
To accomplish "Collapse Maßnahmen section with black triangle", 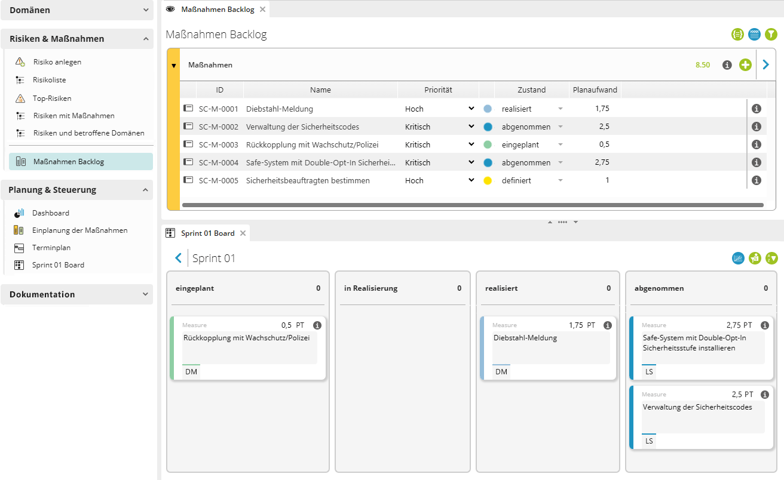I will [174, 66].
